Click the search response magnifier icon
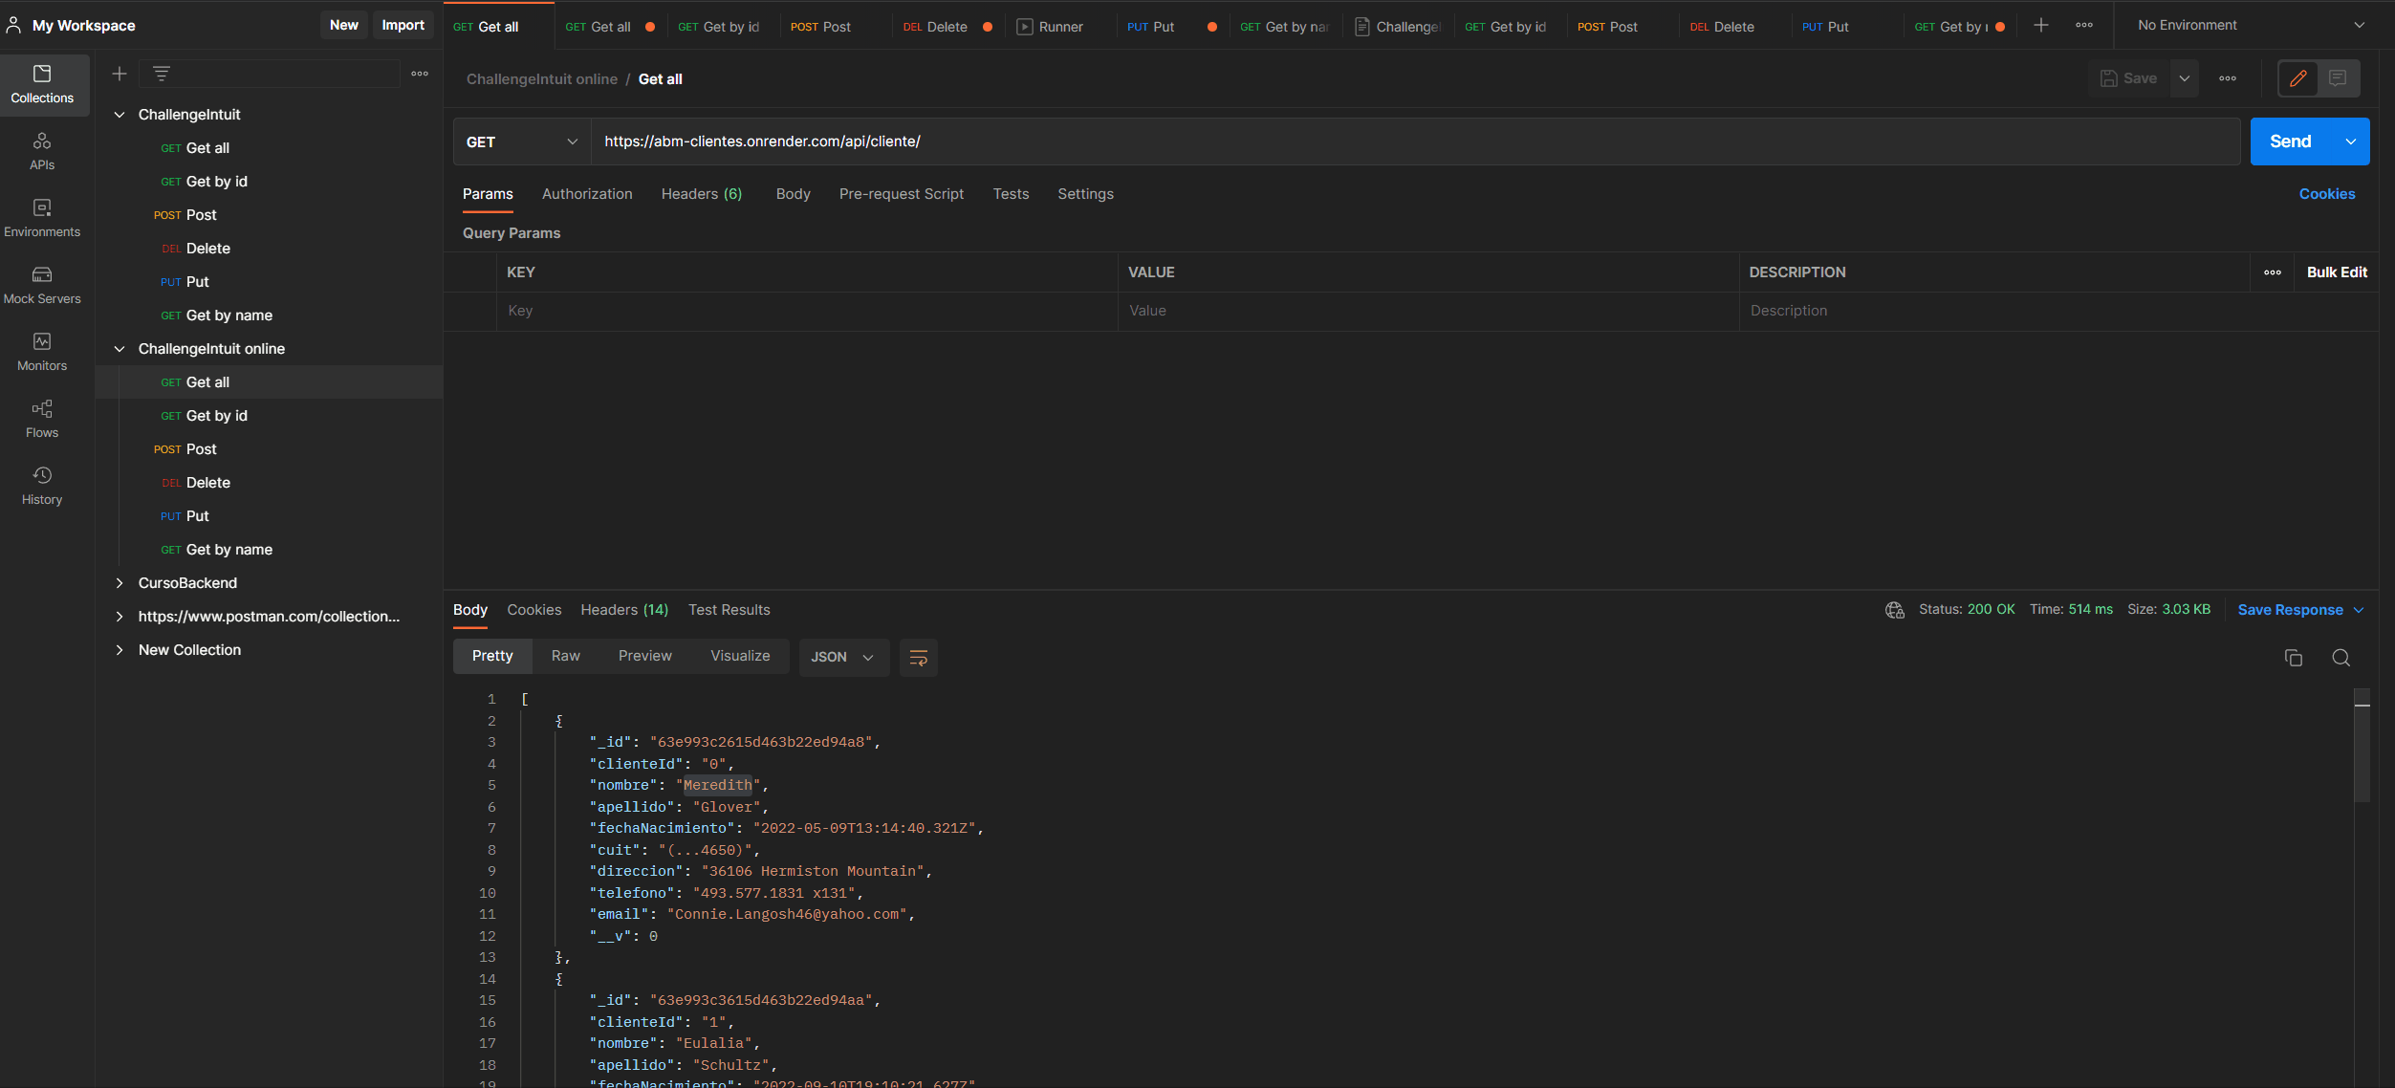Viewport: 2395px width, 1088px height. 2341,658
